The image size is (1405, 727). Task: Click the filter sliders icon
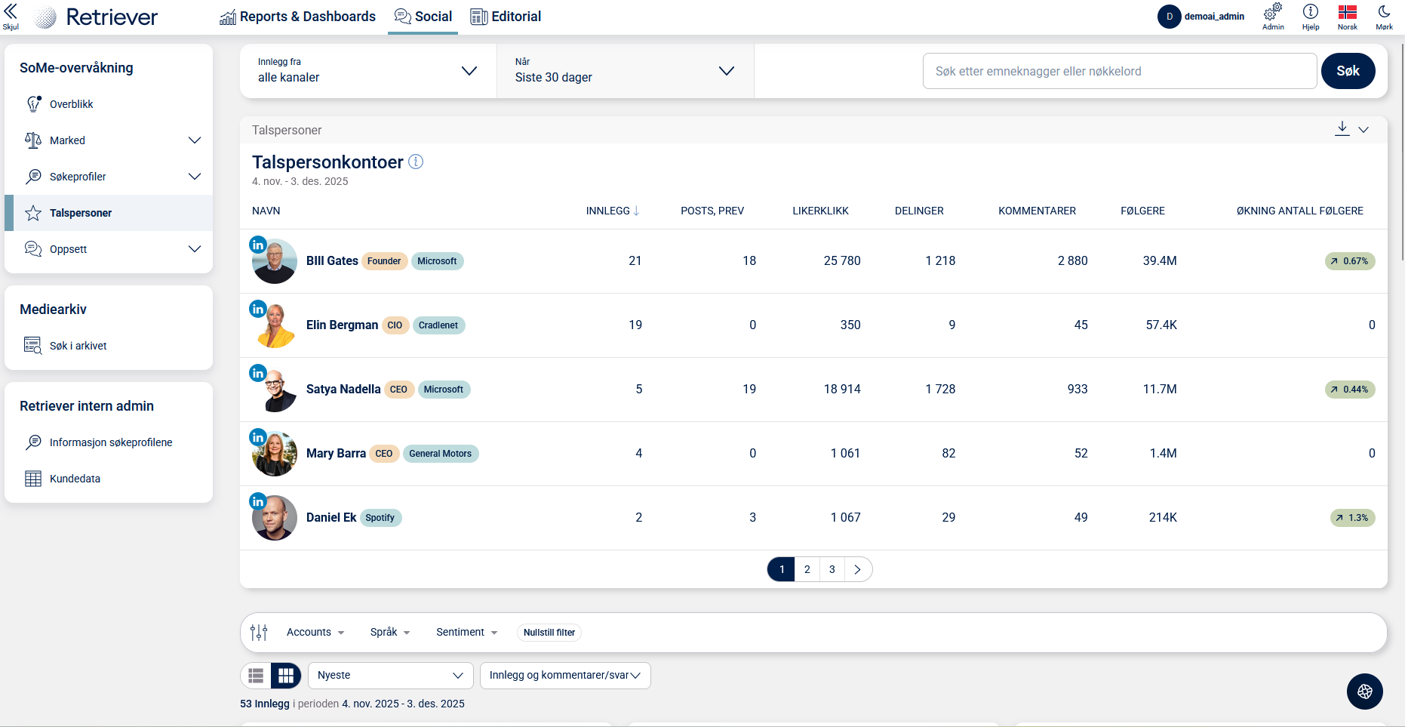coord(259,633)
